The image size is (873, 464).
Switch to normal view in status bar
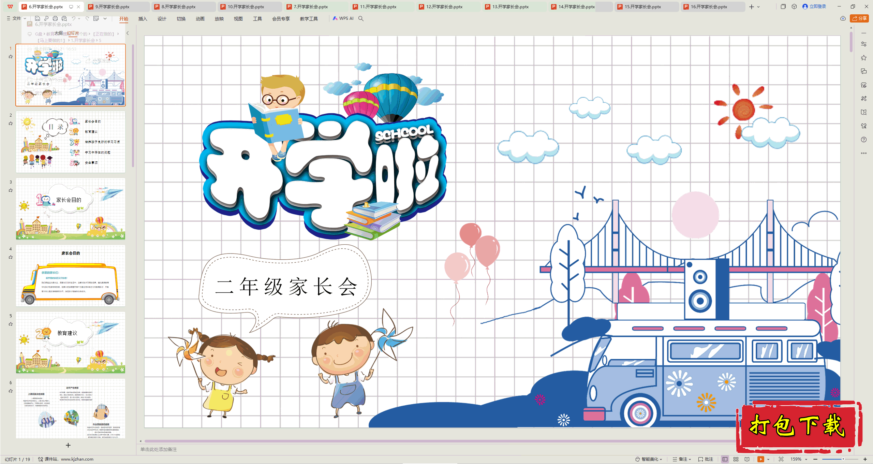[725, 459]
